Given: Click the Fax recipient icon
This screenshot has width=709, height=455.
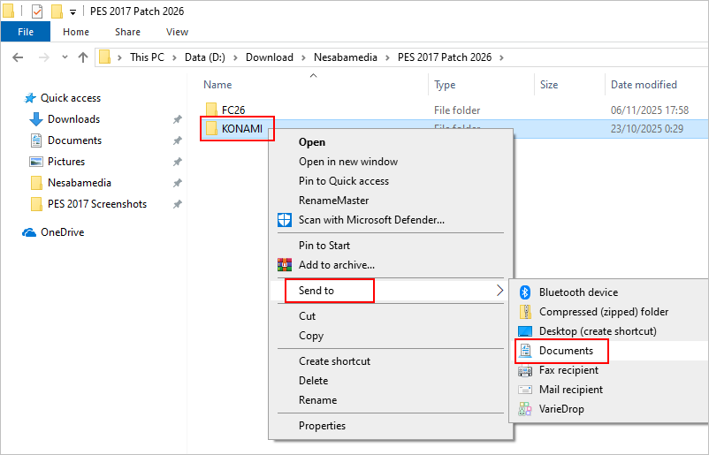Looking at the screenshot, I should [x=523, y=370].
